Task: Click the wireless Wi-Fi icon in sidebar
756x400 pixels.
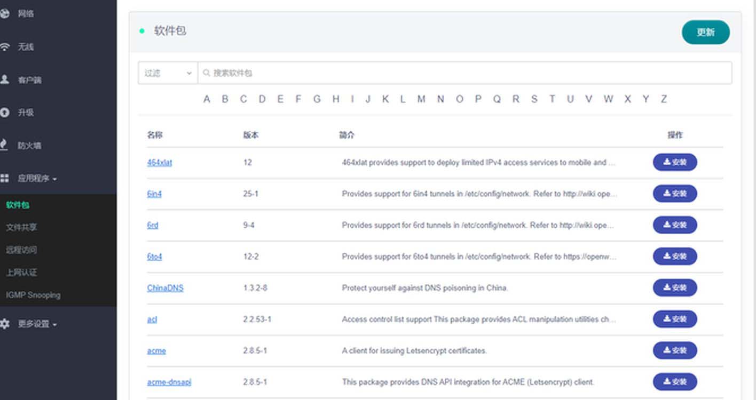Action: 5,47
